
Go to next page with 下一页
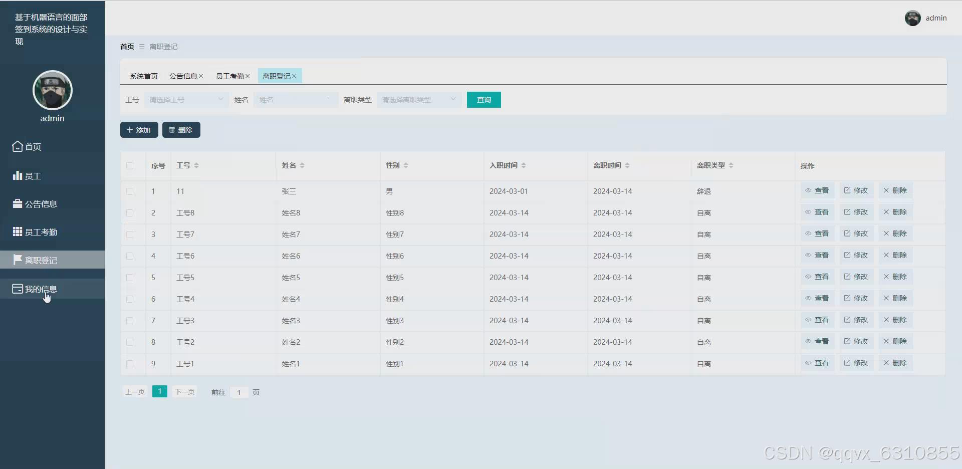pos(184,392)
